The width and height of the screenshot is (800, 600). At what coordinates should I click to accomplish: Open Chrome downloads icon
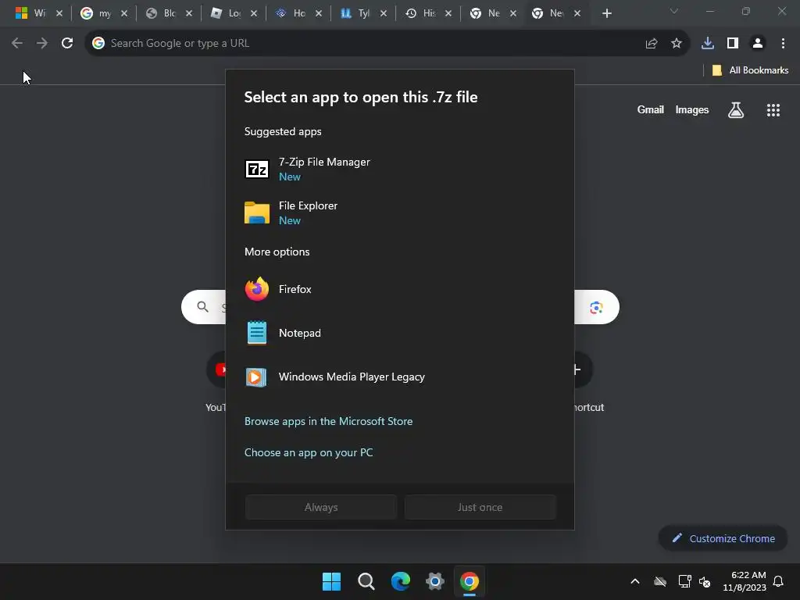(708, 44)
